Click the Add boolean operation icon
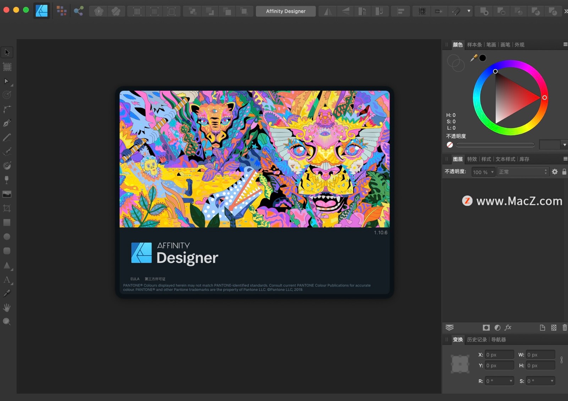 click(484, 11)
